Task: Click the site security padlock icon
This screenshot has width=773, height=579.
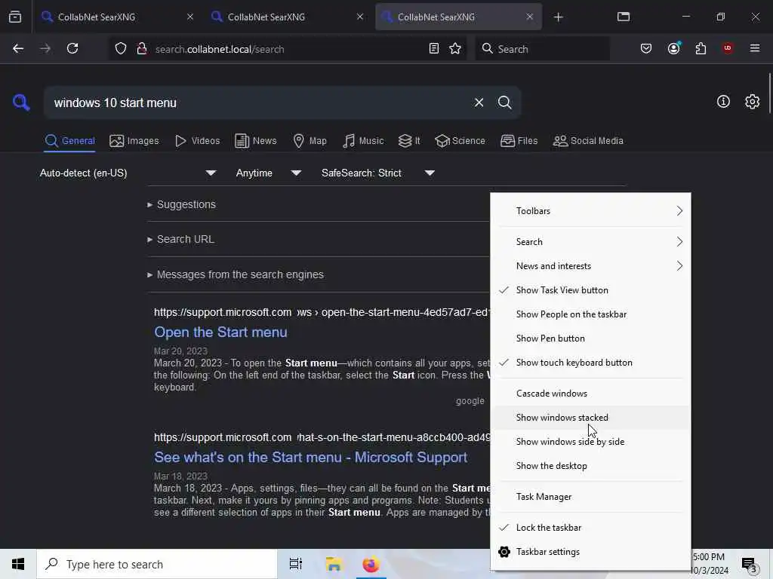Action: [x=141, y=49]
